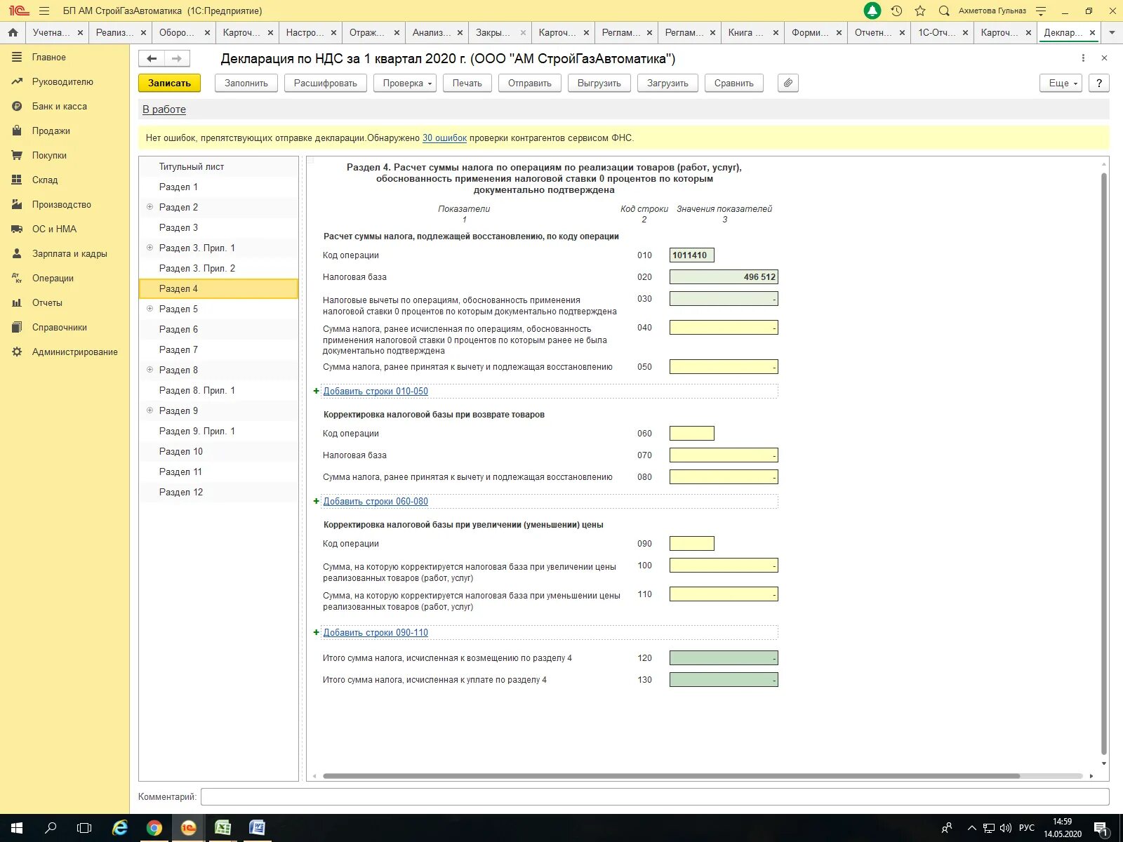Open search magnifier icon in title bar
The width and height of the screenshot is (1123, 842).
point(944,11)
